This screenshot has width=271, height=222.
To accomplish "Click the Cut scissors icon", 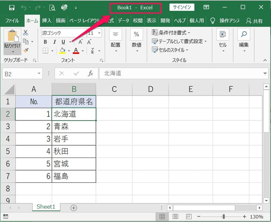I will click(x=26, y=33).
